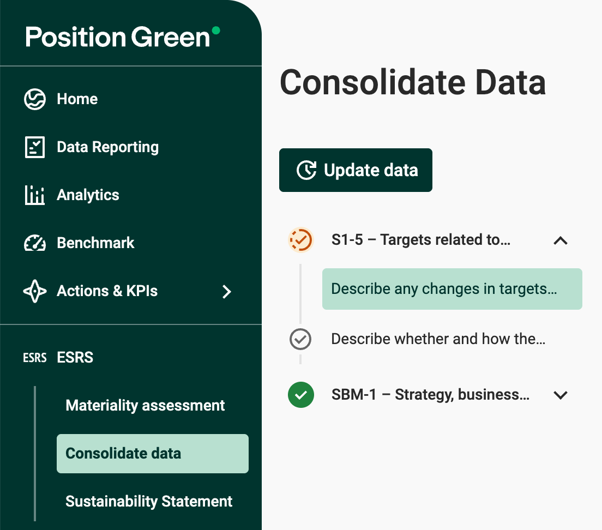This screenshot has height=530, width=602.
Task: Open Describe whether and how the item
Action: 438,339
